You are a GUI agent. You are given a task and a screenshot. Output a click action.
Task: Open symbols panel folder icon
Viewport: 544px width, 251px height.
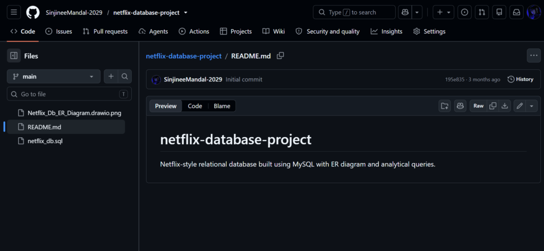pyautogui.click(x=444, y=106)
